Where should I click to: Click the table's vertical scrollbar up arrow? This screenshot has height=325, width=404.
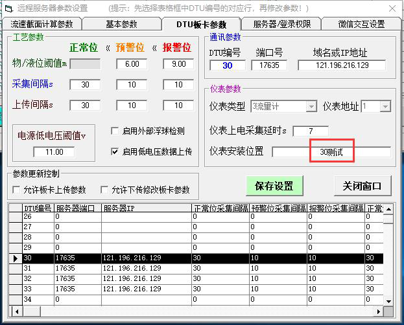(x=388, y=209)
